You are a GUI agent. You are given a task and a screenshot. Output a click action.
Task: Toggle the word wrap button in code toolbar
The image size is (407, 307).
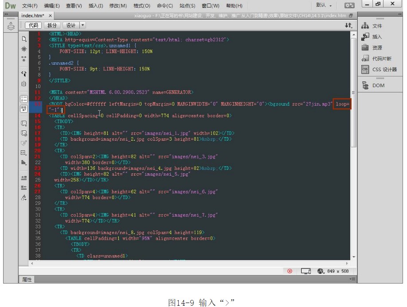tap(24, 108)
